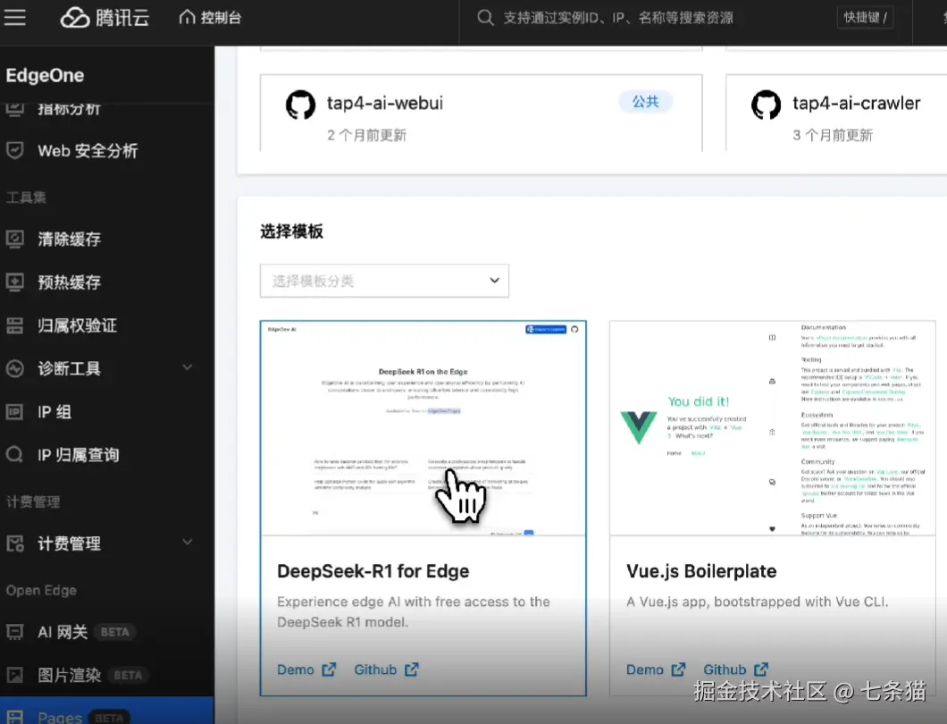Open the 选择模板分类 dropdown
This screenshot has height=724, width=947.
pyautogui.click(x=384, y=281)
